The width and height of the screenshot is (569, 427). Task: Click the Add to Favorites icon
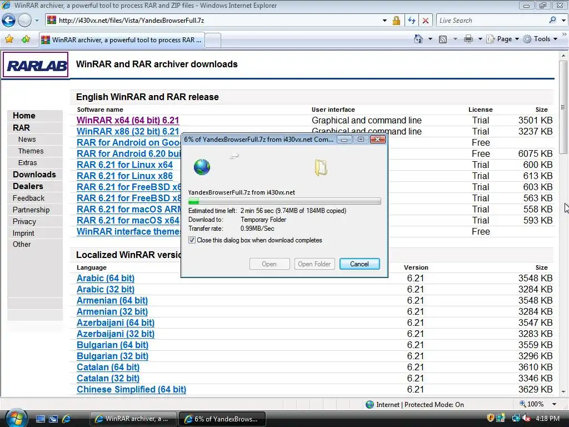tap(26, 39)
